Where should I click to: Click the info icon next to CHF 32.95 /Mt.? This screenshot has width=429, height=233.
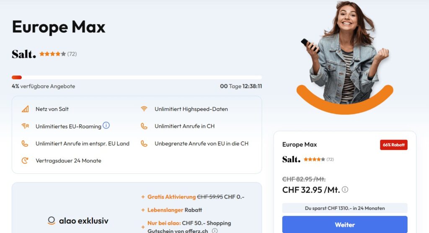coord(345,189)
